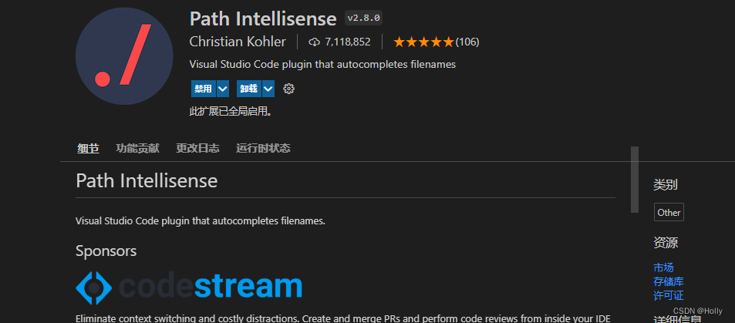The width and height of the screenshot is (735, 323).
Task: Open publisher Christian Kohler link
Action: [x=238, y=42]
